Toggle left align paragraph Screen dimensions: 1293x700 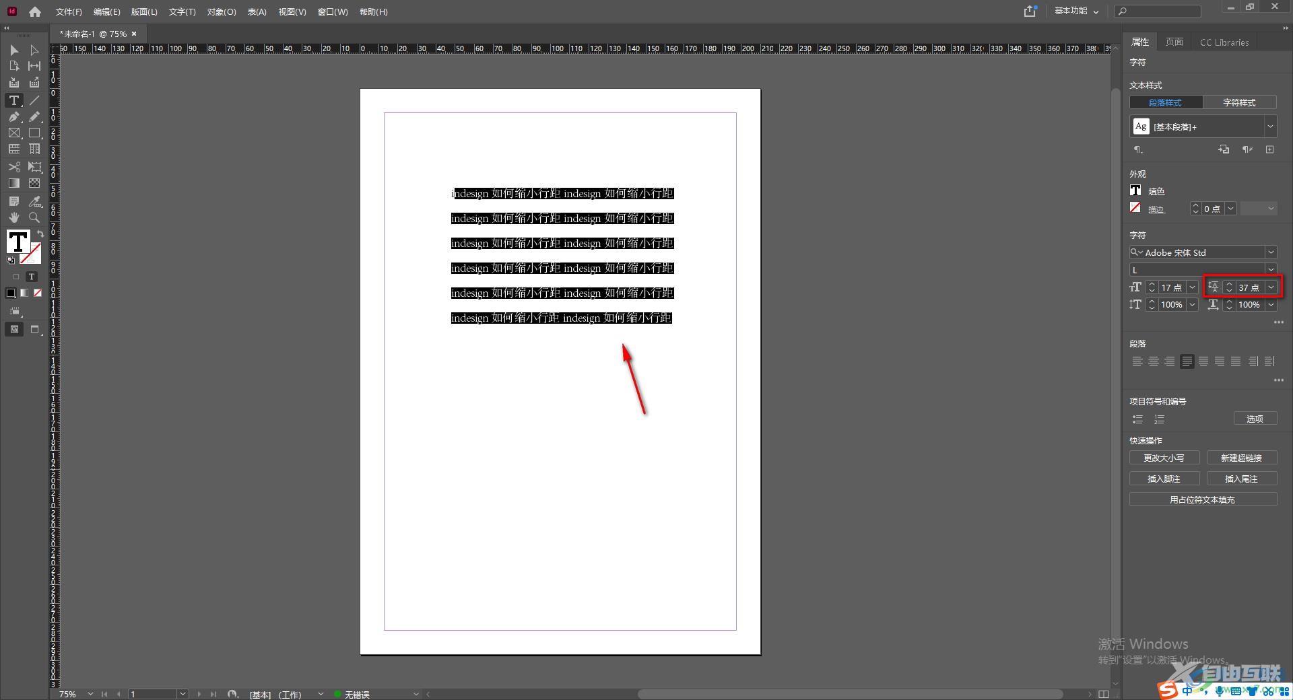1137,361
